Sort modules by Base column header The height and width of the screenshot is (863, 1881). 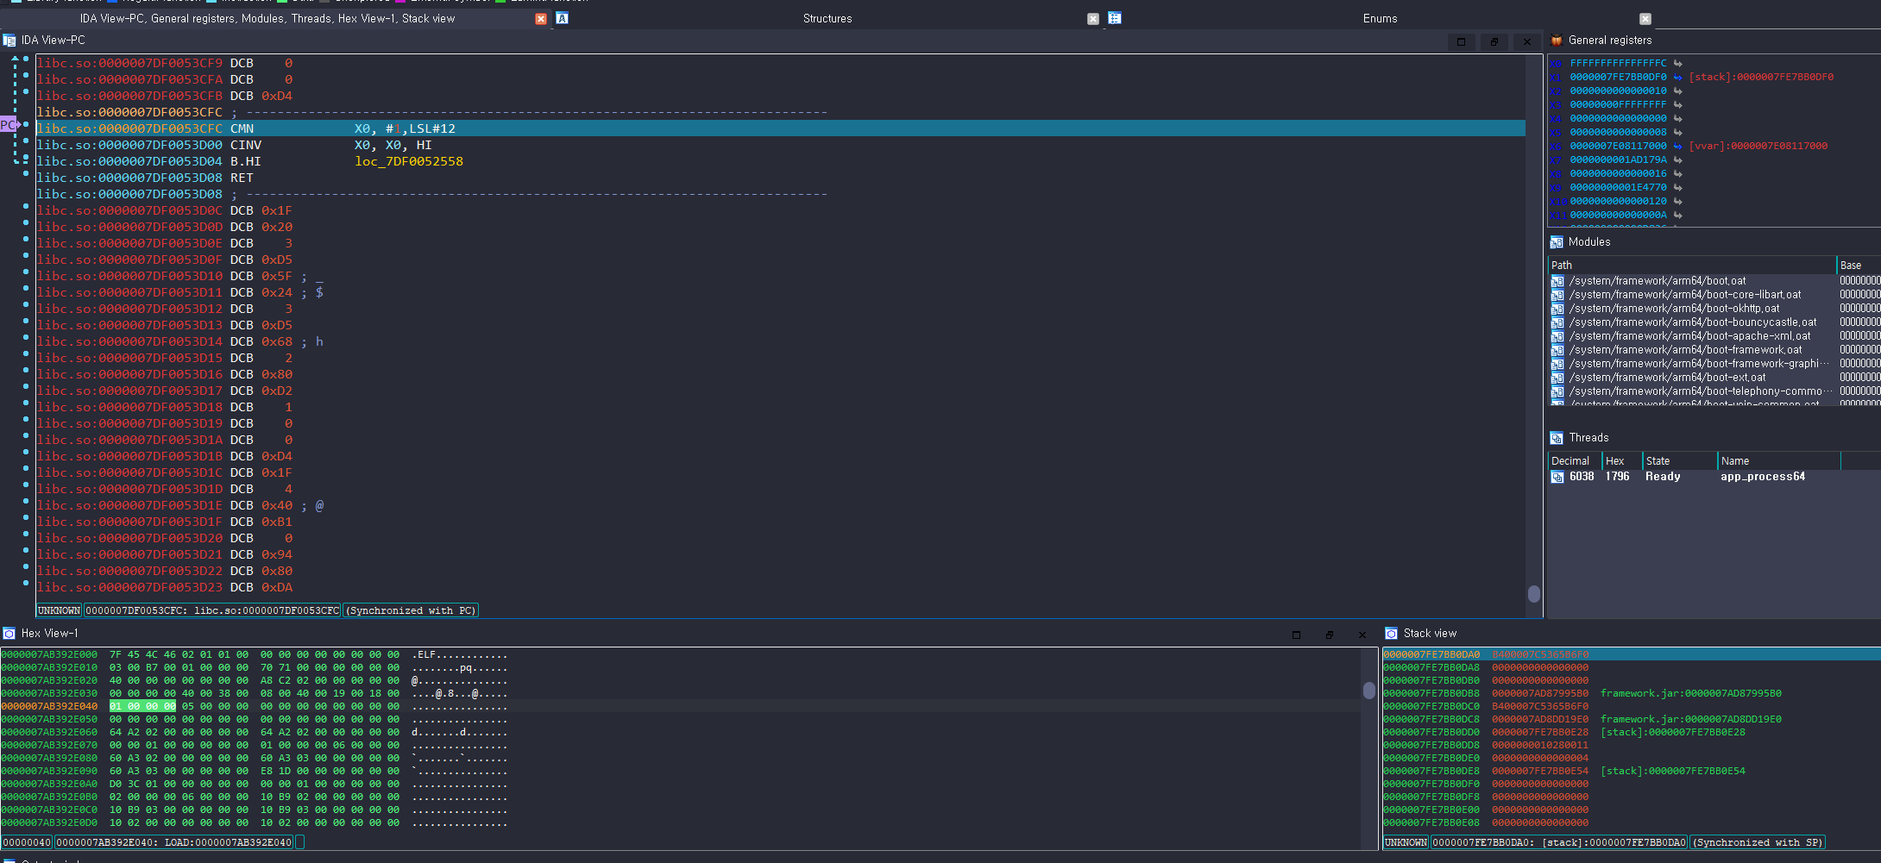tap(1859, 266)
